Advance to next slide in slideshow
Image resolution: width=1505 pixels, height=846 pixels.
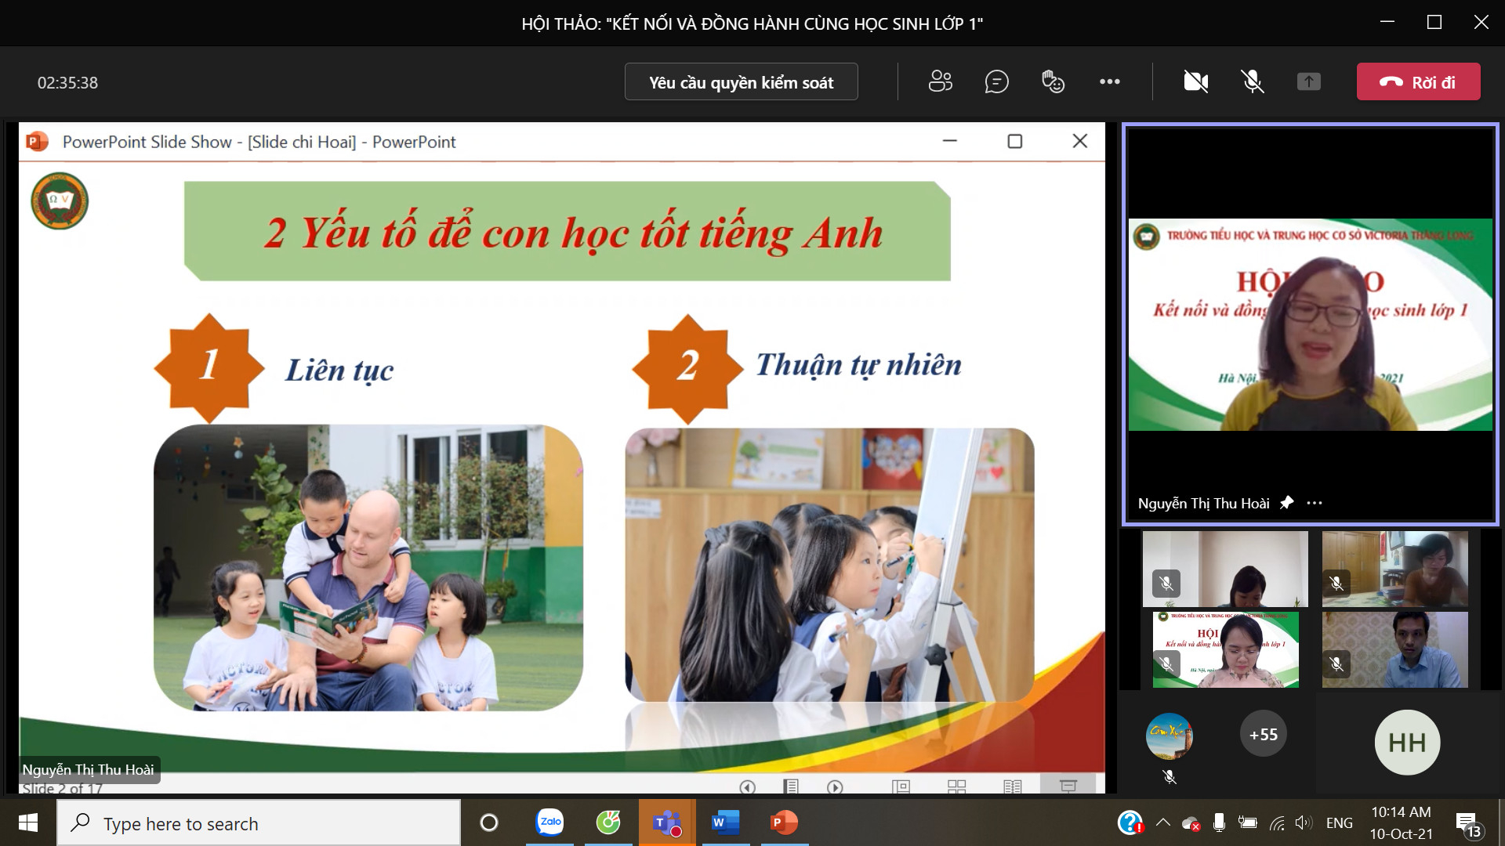[835, 786]
